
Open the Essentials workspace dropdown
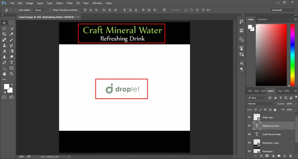click(283, 10)
